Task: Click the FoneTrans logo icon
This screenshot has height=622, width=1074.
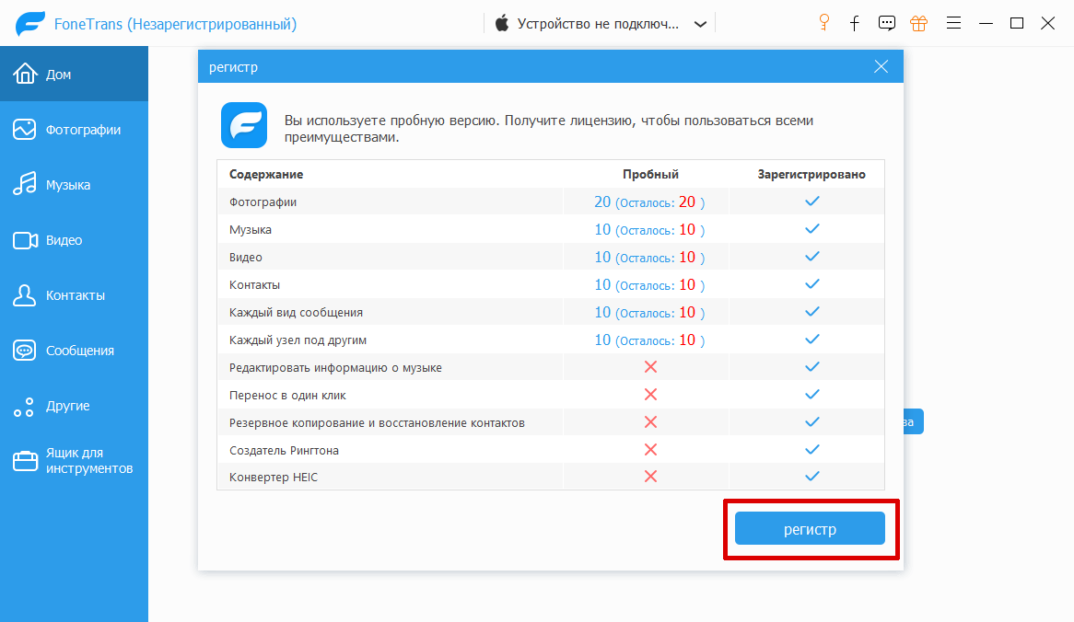Action: (30, 23)
